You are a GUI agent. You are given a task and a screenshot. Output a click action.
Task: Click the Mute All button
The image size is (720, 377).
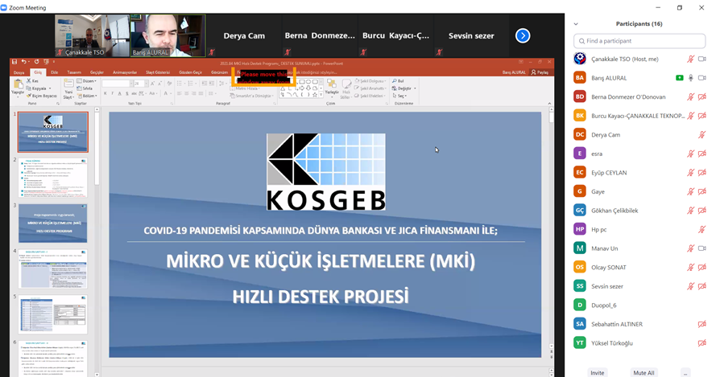click(643, 372)
